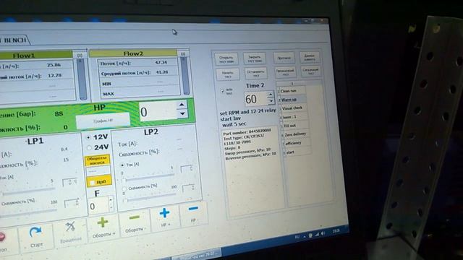Click the small reset button beside Flow2 header
The height and width of the screenshot is (260, 463).
(x=183, y=53)
